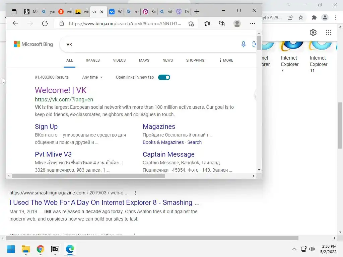Open the 'Pvt Mlive V3' result
This screenshot has width=343, height=257.
coord(53,154)
